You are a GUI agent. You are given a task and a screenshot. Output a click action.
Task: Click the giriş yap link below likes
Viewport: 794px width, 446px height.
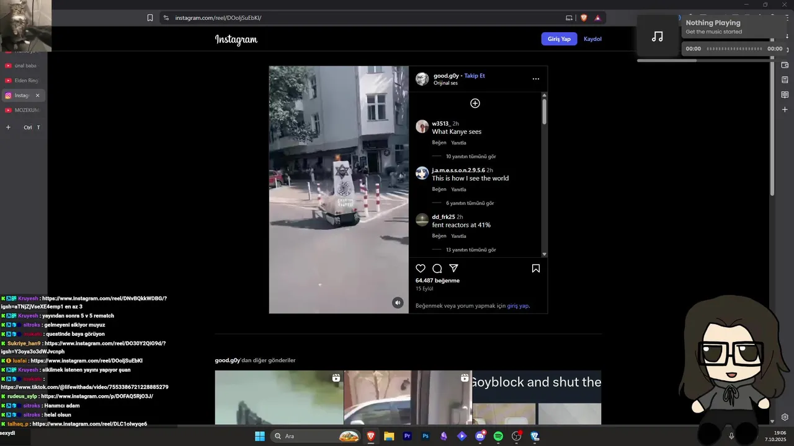(518, 306)
